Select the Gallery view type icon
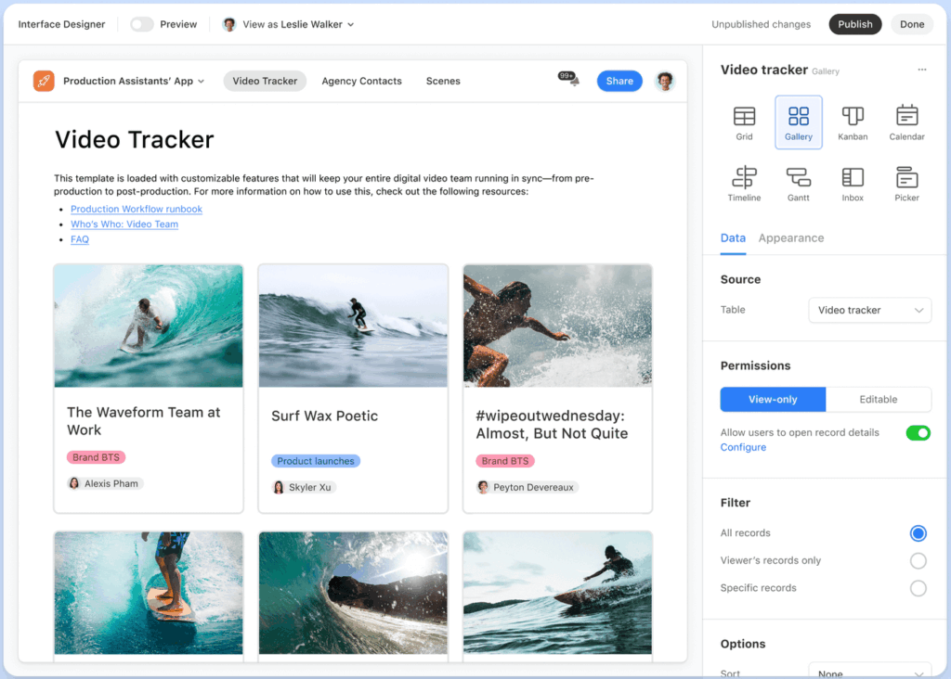951x679 pixels. (798, 122)
